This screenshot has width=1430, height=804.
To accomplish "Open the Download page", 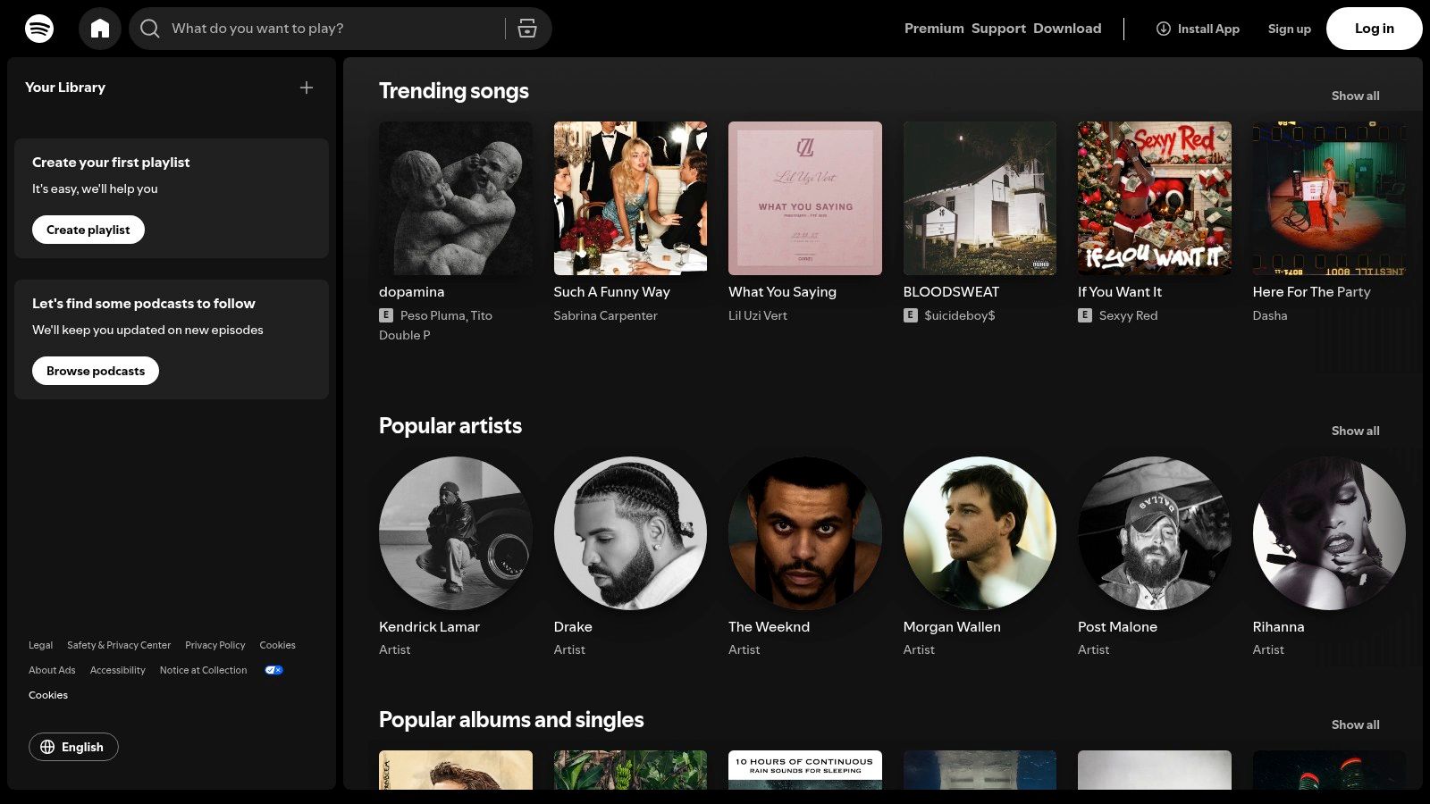I will [x=1067, y=29].
